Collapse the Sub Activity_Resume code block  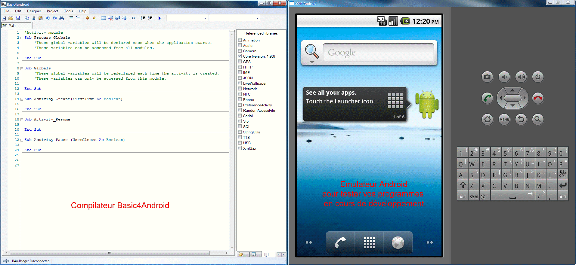22,120
